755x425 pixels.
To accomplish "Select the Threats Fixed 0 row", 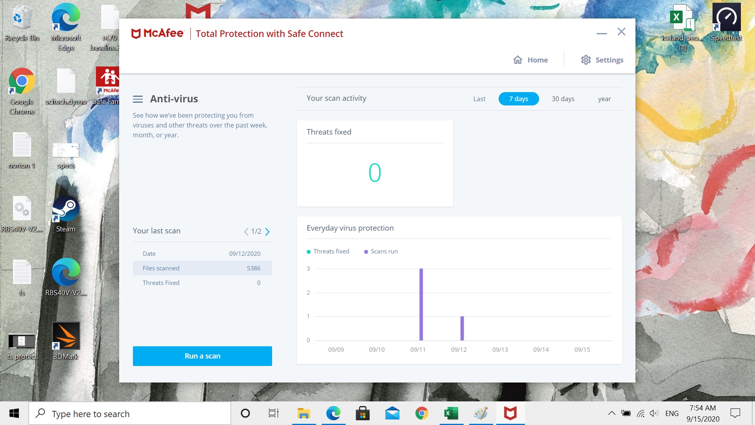I will [x=202, y=283].
